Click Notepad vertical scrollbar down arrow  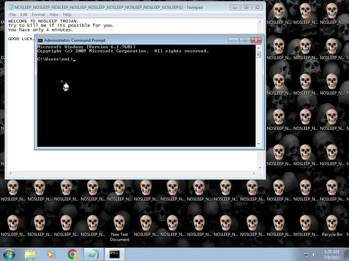coord(260,168)
